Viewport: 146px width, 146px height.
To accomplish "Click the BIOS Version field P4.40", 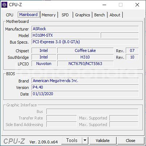I will (x=85, y=87).
